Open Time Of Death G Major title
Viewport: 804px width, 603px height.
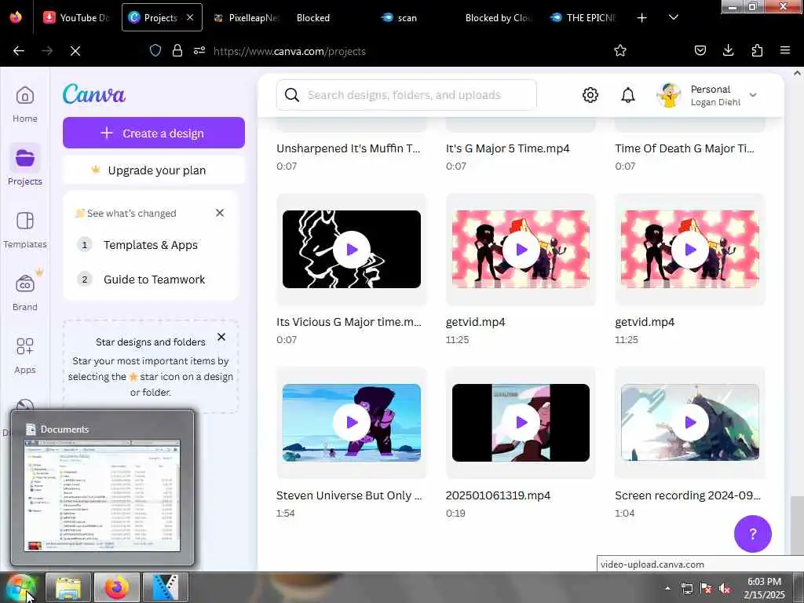tap(685, 148)
